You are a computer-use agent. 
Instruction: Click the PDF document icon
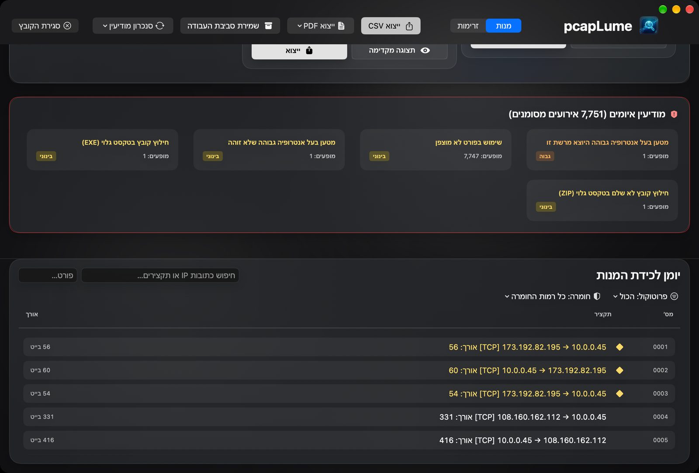tap(342, 26)
